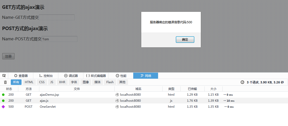Filter requests by 字体 fonts
288x126 pixels.
pos(74,82)
